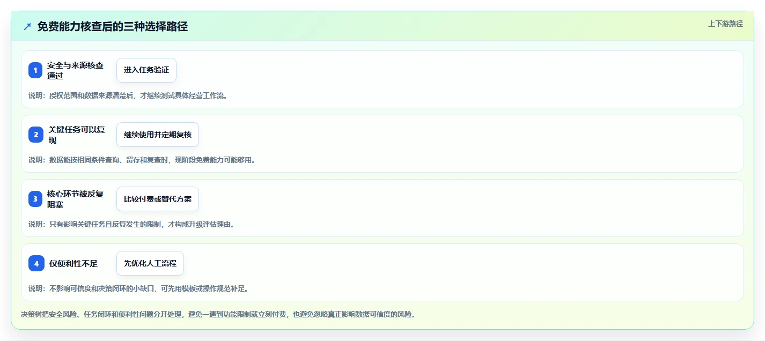Choose the 先优化人工流程 button
765x341 pixels.
150,263
